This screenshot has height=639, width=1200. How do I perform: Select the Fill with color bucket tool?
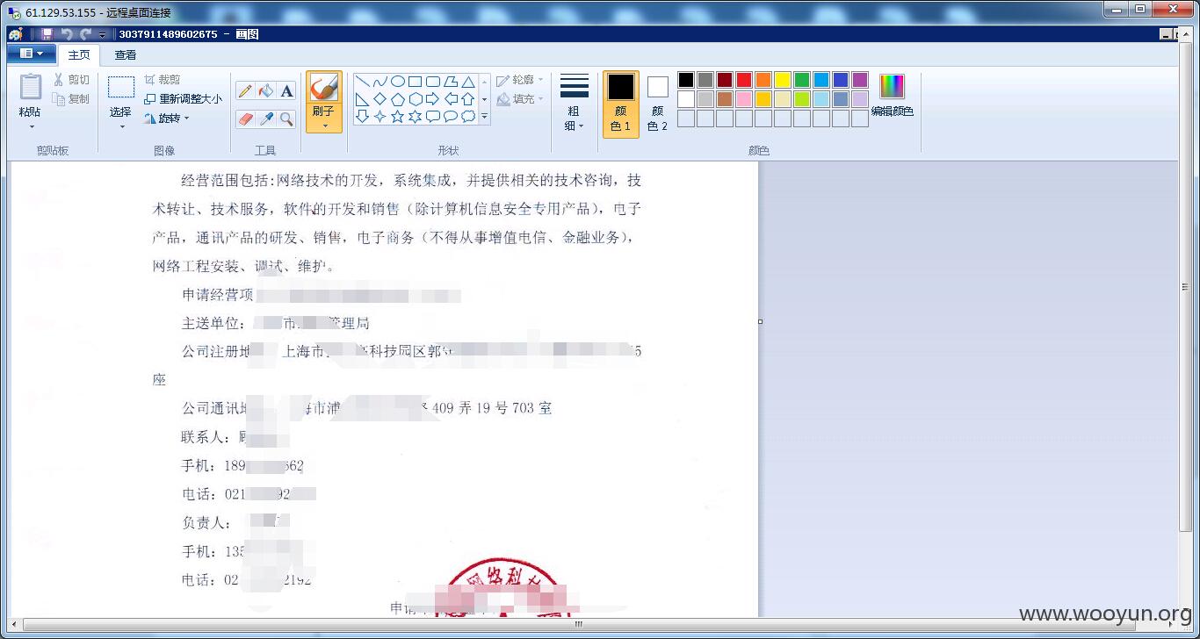pos(266,91)
